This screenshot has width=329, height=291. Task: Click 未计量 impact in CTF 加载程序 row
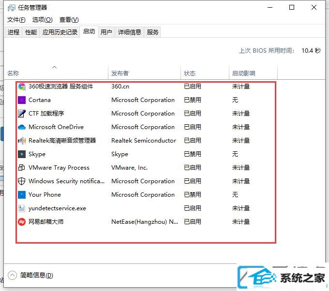(x=241, y=114)
